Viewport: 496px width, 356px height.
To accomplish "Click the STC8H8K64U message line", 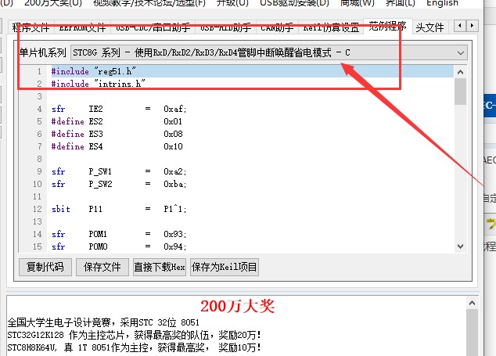I will coord(134,347).
